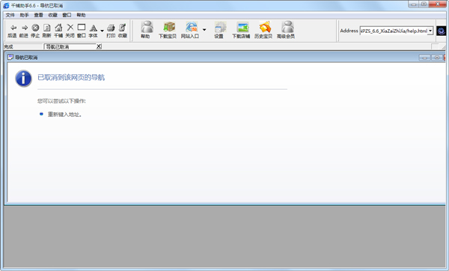Screen dimensions: 449x271
Task: Expand the 字体 font size arrow
Action: (102, 31)
